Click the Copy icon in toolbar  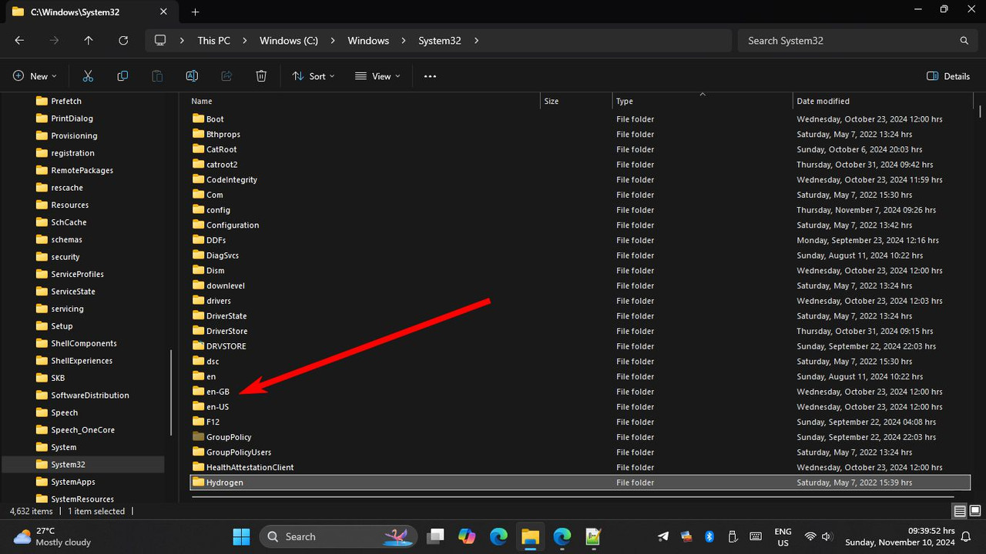coord(122,76)
